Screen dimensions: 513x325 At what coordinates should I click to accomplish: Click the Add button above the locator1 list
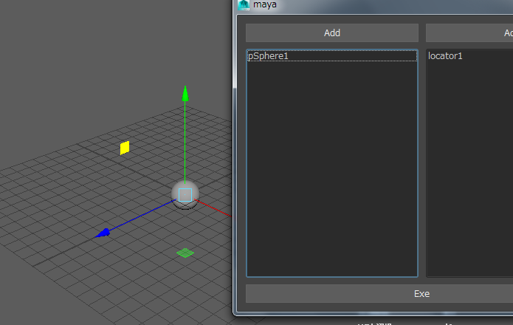point(469,32)
